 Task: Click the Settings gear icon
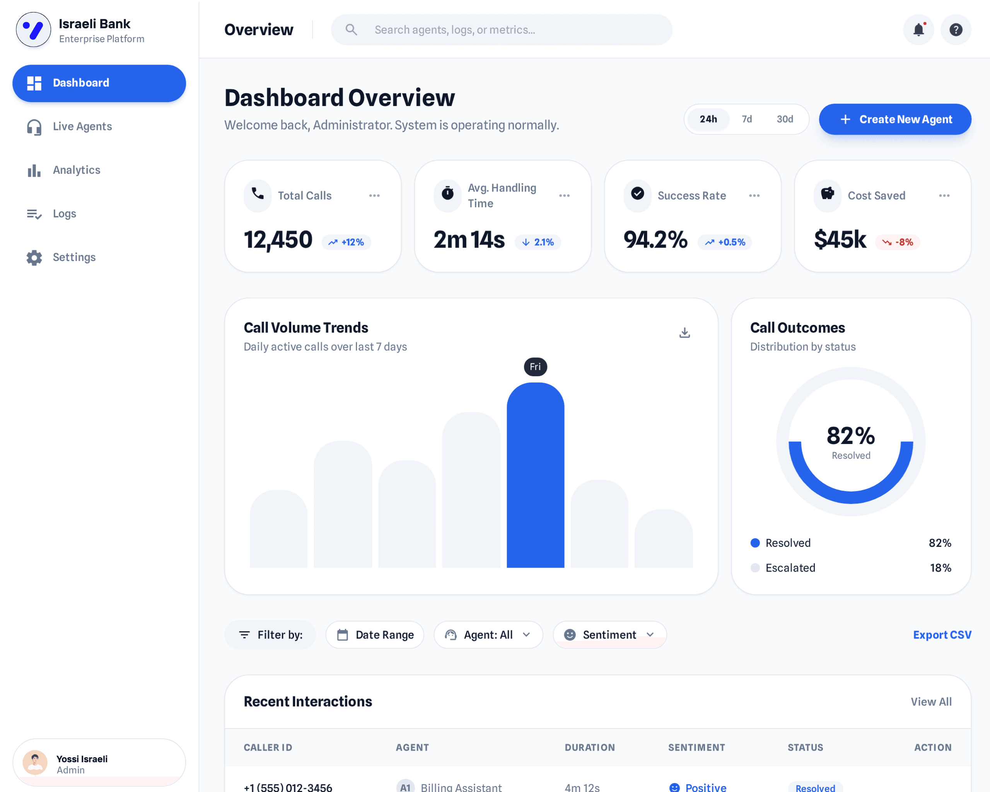[34, 257]
